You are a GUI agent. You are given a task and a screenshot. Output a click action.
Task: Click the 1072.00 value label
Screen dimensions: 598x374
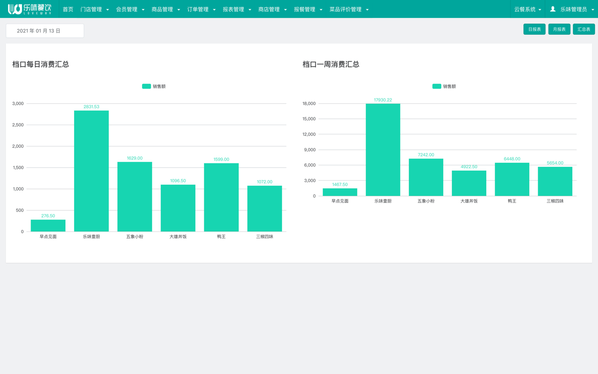[265, 182]
